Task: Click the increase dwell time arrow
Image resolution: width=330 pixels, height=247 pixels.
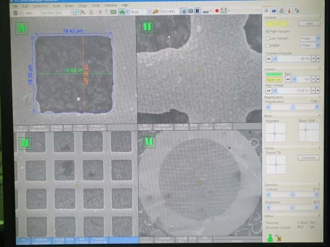Action: pyautogui.click(x=150, y=11)
